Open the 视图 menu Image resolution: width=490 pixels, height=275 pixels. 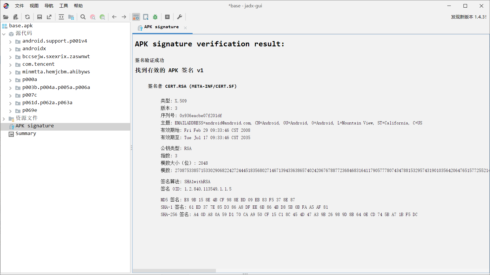pyautogui.click(x=34, y=6)
